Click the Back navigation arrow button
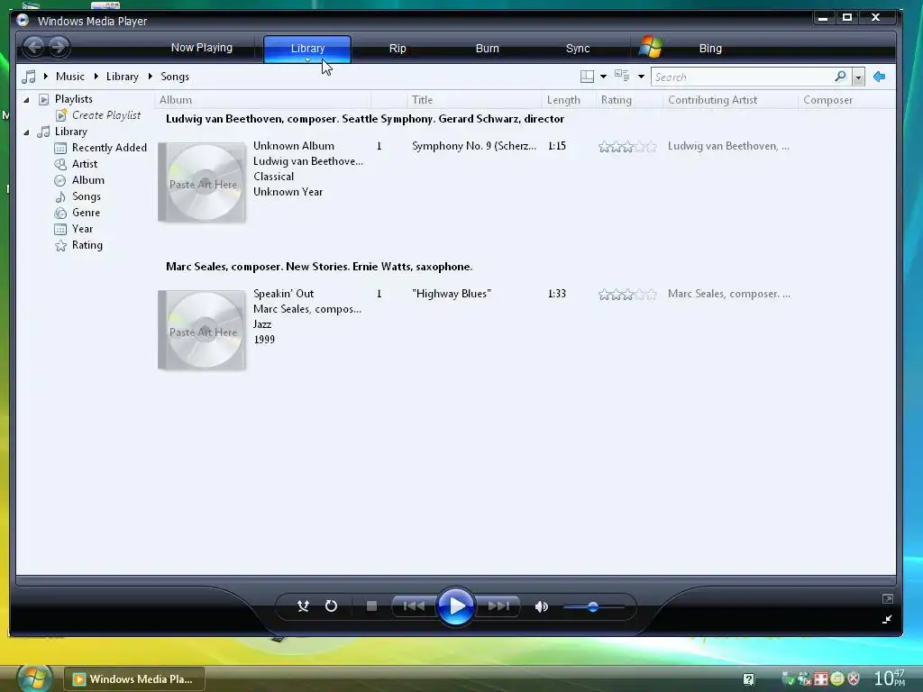 [34, 47]
